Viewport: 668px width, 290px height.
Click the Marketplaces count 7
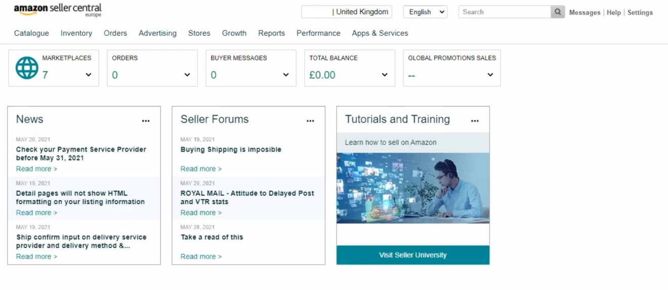[x=45, y=75]
